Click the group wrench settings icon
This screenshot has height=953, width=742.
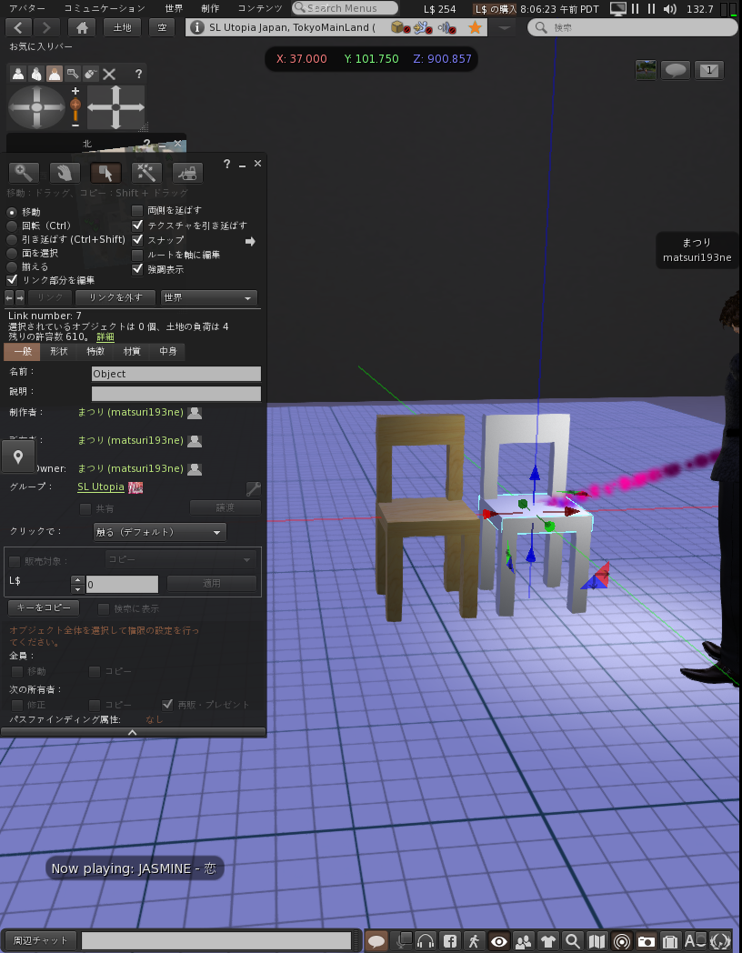254,488
